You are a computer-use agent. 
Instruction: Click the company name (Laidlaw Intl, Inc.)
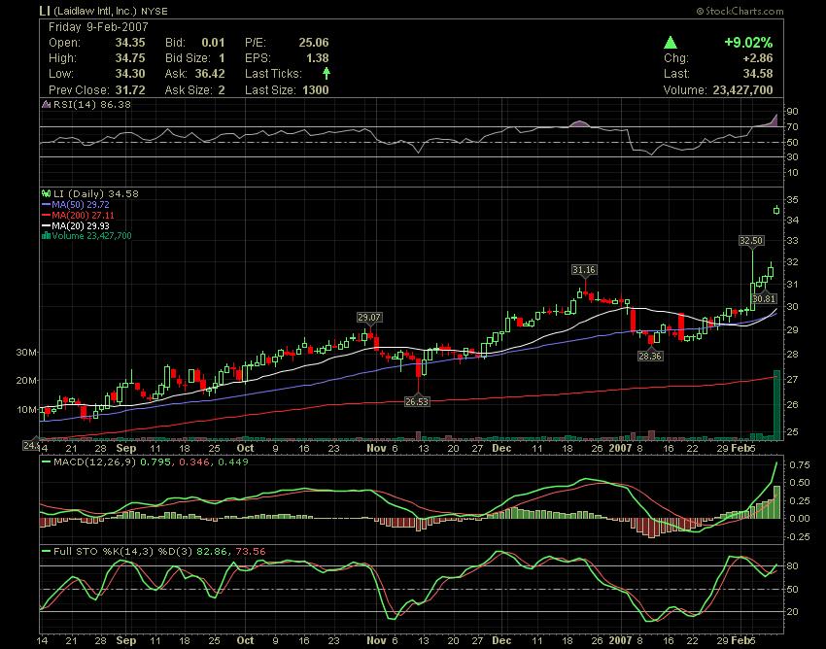[95, 11]
